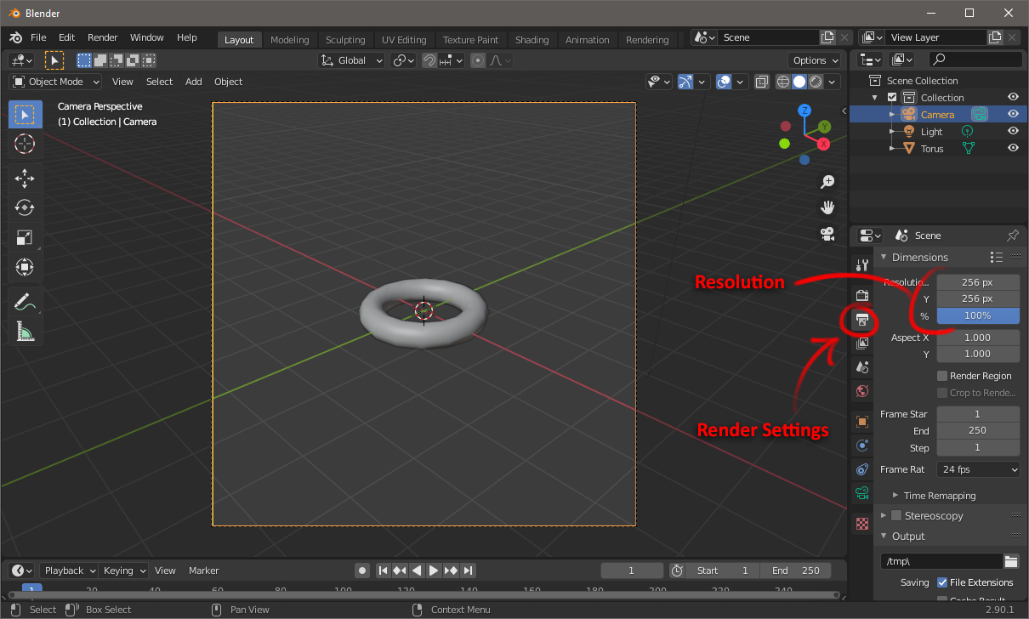Enable the Render Region checkbox
Image resolution: width=1029 pixels, height=619 pixels.
coord(942,376)
